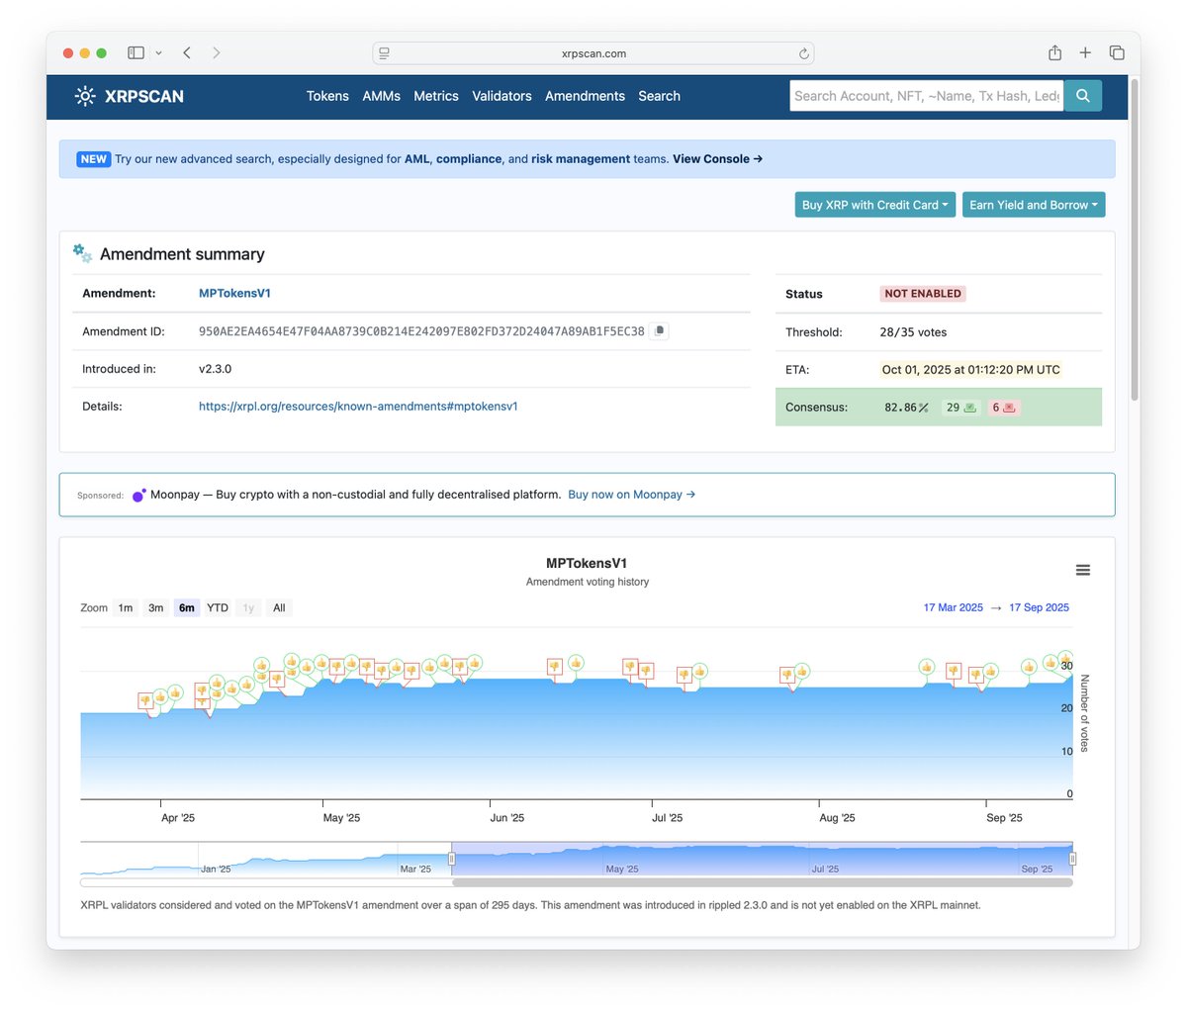The height and width of the screenshot is (1011, 1187).
Task: Select the All zoom button
Action: coord(279,607)
